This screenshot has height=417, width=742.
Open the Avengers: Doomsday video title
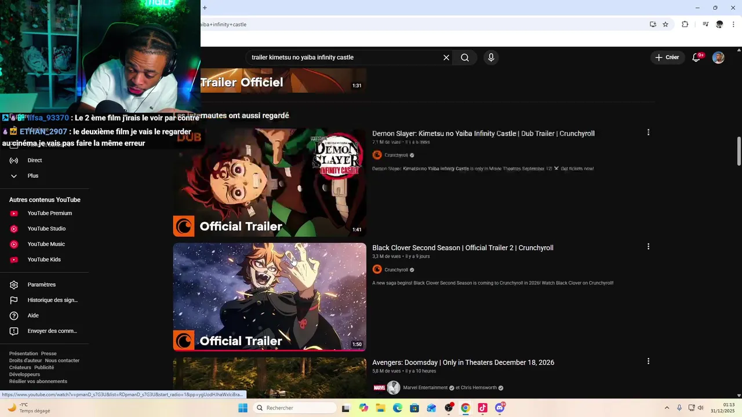[x=463, y=363]
